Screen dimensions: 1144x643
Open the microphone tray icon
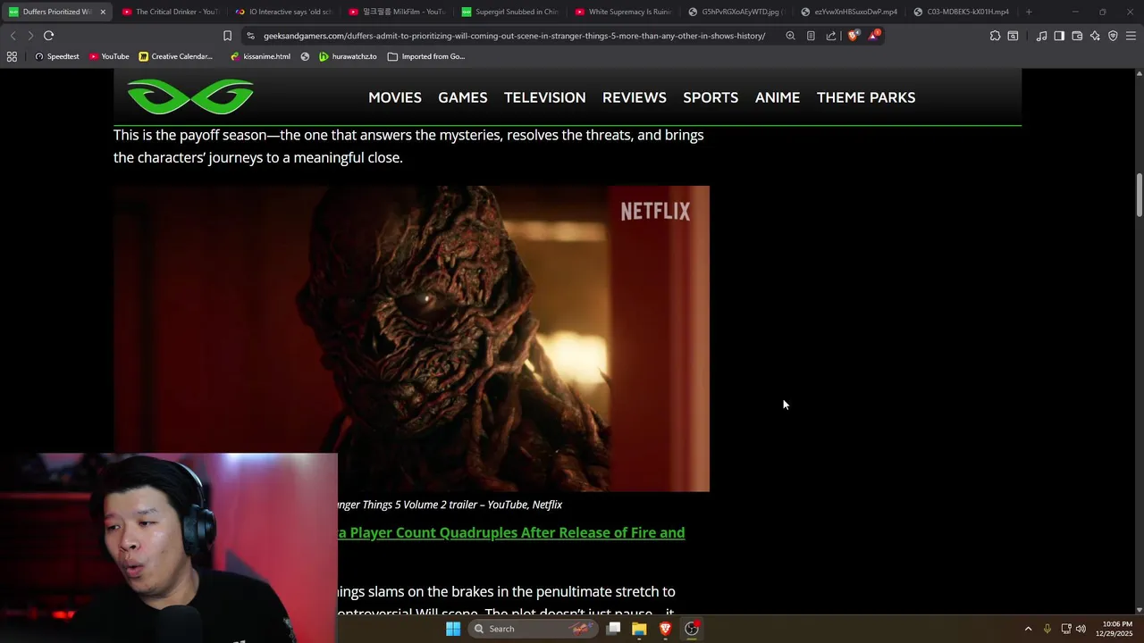click(x=1047, y=629)
